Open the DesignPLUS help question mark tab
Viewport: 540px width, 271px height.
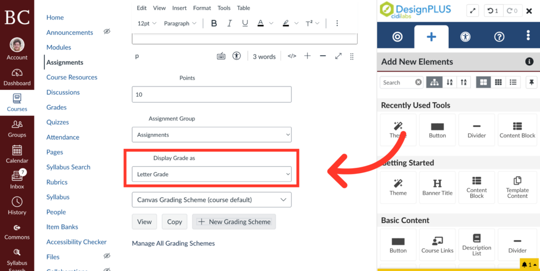[499, 37]
